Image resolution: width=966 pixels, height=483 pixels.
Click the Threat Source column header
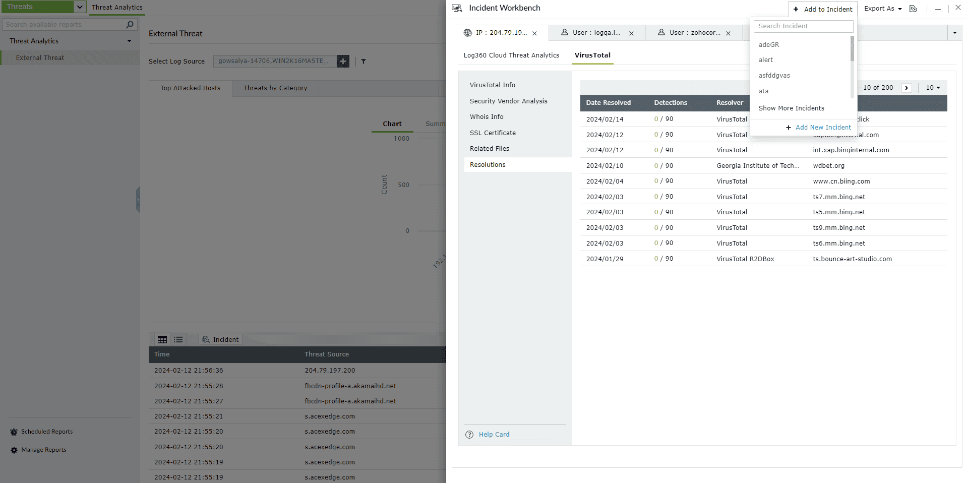(326, 354)
